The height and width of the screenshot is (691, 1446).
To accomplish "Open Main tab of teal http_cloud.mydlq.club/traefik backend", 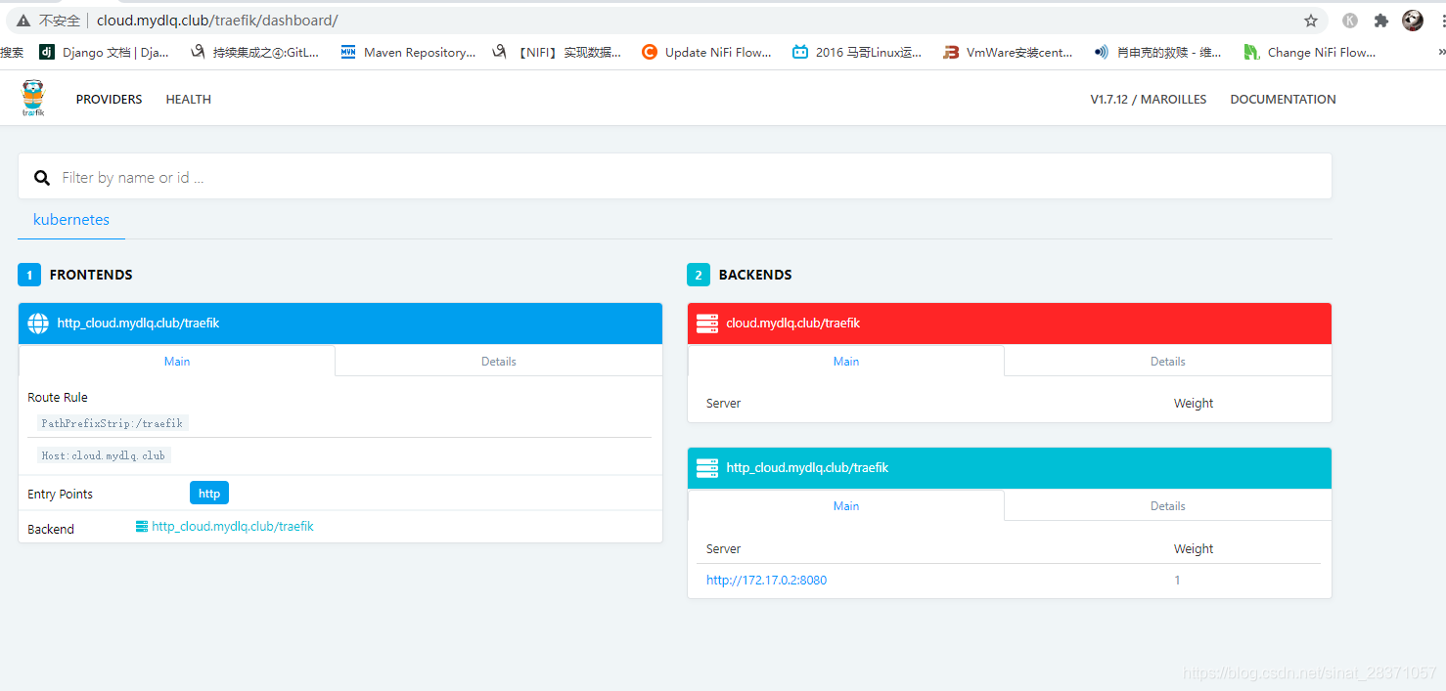I will [846, 505].
